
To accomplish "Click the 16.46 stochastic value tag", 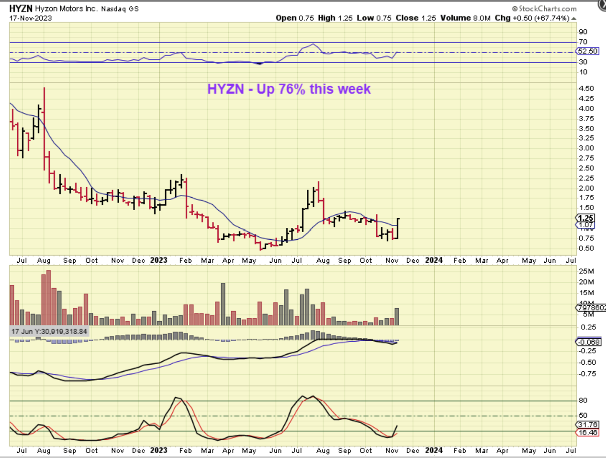I will pos(588,432).
